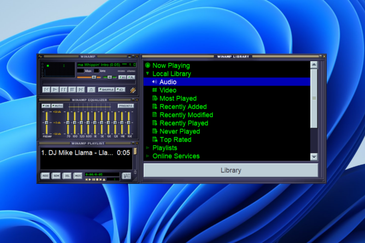Screen dimensions: 365x243
Task: Toggle Shuffle mode
Action: click(x=106, y=89)
